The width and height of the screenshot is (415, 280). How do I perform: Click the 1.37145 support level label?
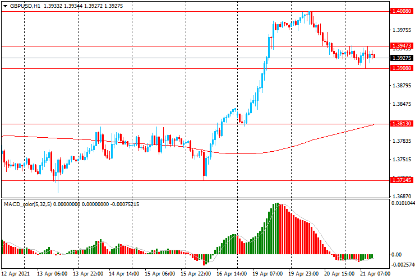click(x=402, y=180)
